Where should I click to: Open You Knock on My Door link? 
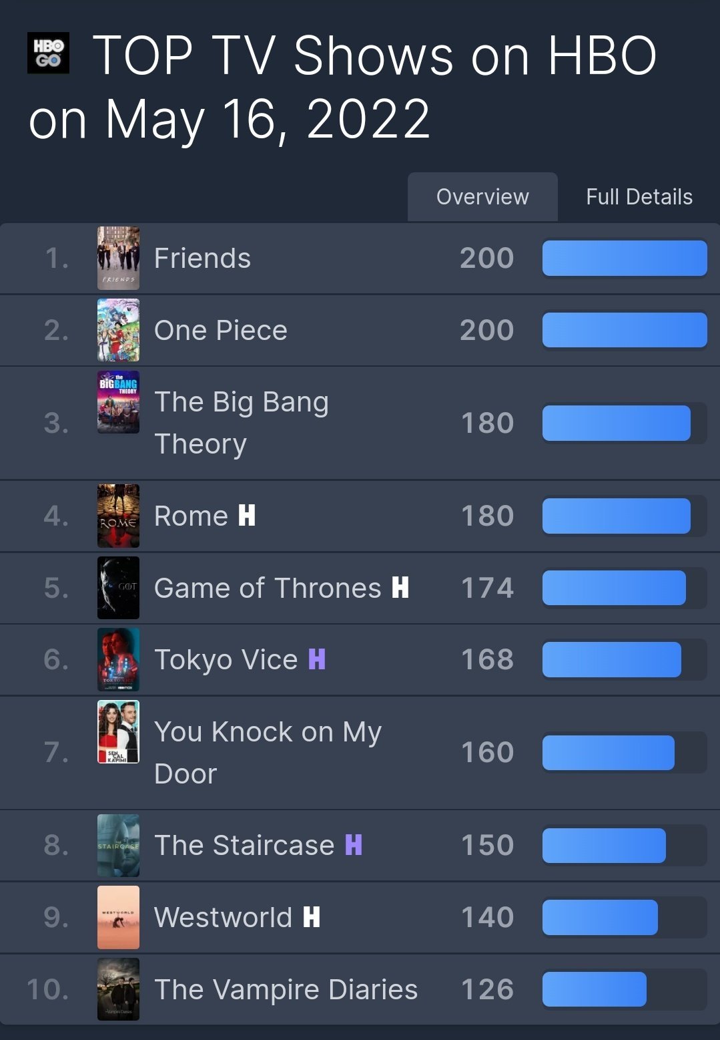click(268, 752)
